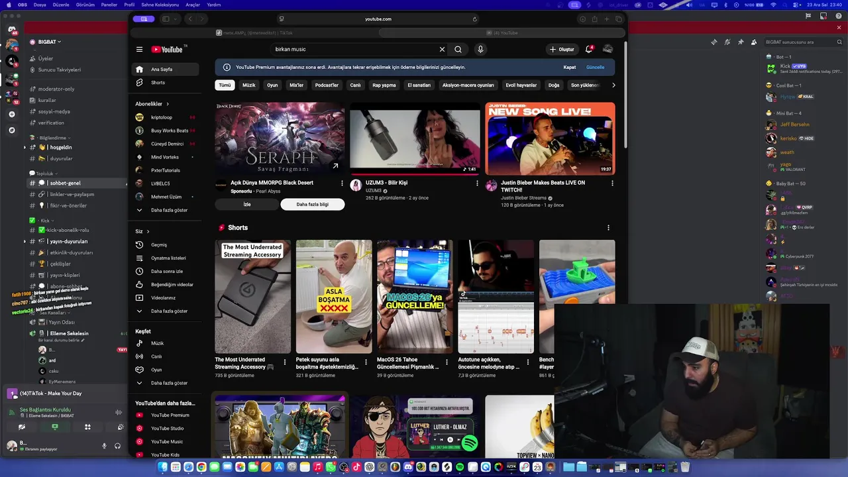This screenshot has width=848, height=477.
Task: Select the Rap yapma filter chip
Action: (384, 85)
